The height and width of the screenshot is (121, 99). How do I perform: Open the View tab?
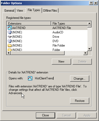coord(20,11)
